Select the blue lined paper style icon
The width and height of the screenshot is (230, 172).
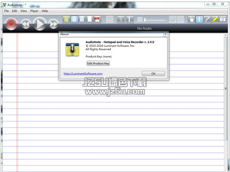tap(82, 19)
